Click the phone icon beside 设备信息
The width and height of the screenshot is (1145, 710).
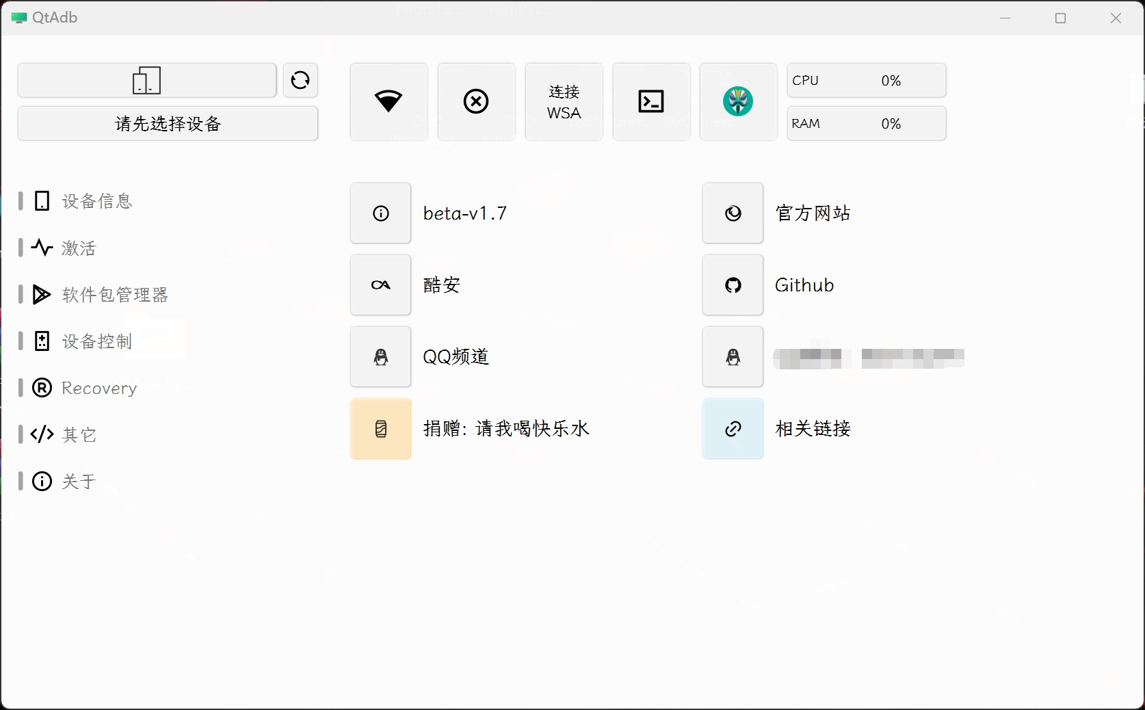point(42,201)
